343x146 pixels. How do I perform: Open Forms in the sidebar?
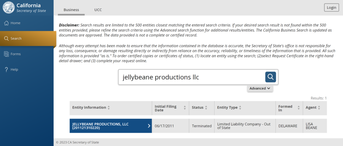point(27,54)
